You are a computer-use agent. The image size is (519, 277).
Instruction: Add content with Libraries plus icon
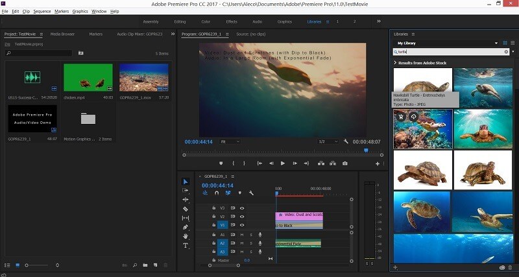click(395, 267)
